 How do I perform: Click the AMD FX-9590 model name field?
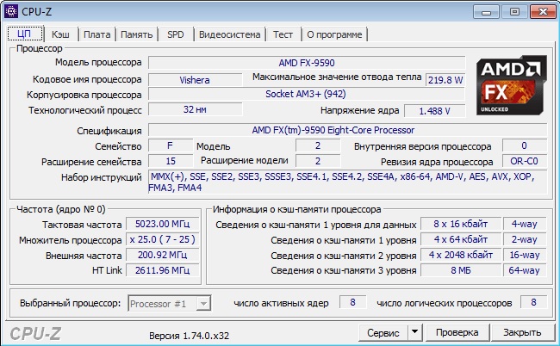point(307,63)
